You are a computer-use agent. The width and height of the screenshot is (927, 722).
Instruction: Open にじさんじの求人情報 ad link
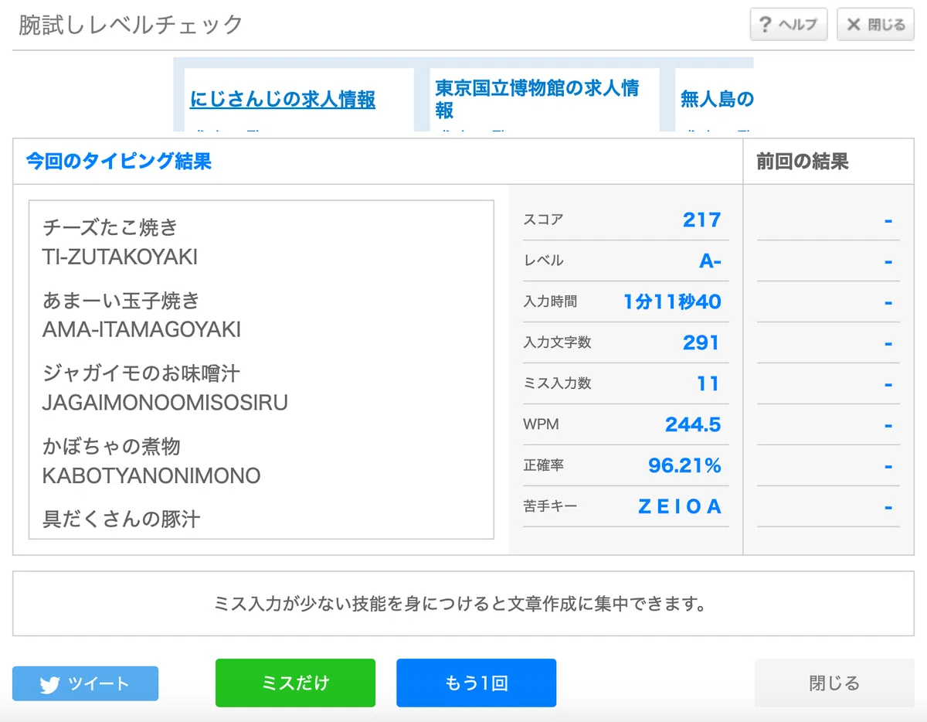pyautogui.click(x=283, y=99)
